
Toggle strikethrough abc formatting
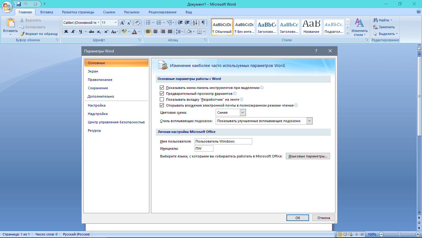coord(92,32)
